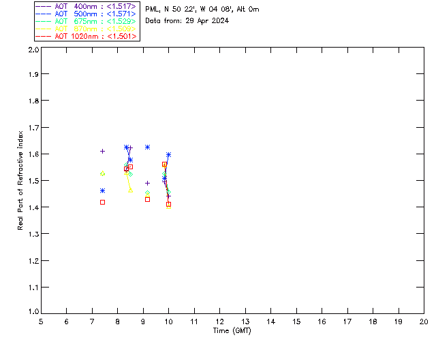Click the red square marker near 1.56 before time 10
The height and width of the screenshot is (348, 436).
tap(164, 164)
